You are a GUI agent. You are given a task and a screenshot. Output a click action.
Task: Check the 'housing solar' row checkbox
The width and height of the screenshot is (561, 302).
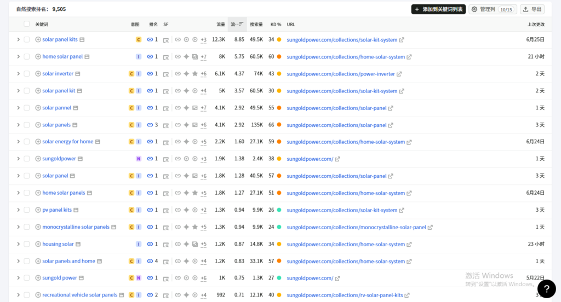pyautogui.click(x=26, y=244)
